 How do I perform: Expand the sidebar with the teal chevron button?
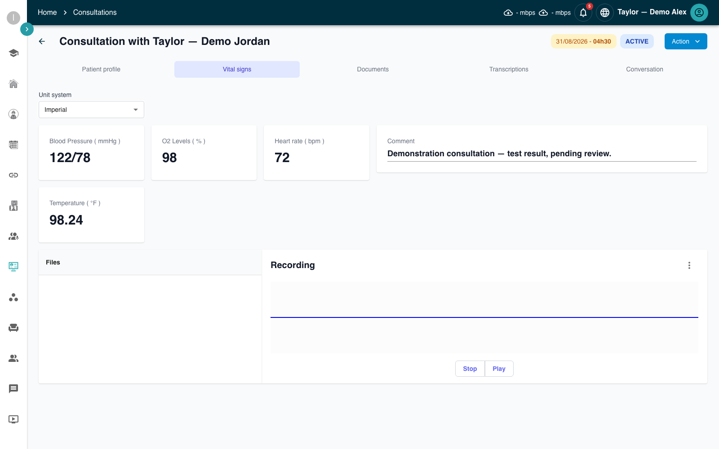point(27,29)
